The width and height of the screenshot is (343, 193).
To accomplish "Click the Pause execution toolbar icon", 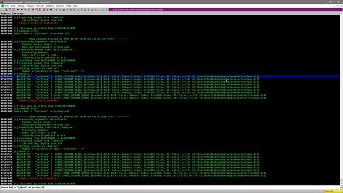I will click(x=28, y=10).
